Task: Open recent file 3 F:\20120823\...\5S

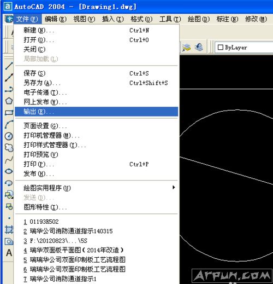Action: click(x=97, y=241)
